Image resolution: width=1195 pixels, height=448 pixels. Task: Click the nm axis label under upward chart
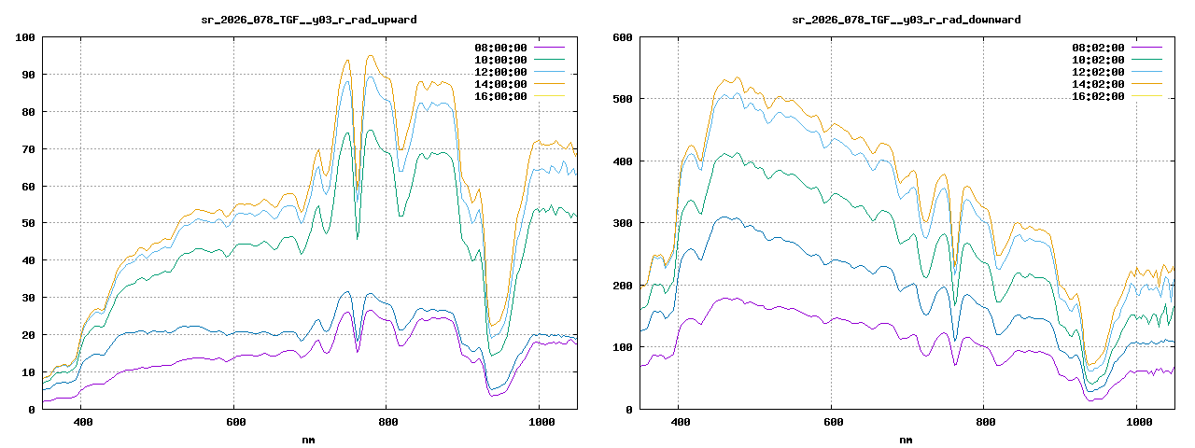click(309, 439)
